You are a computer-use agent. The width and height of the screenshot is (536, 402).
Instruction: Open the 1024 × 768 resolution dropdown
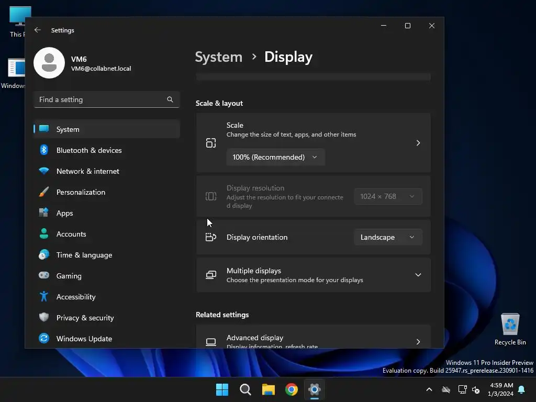point(388,196)
